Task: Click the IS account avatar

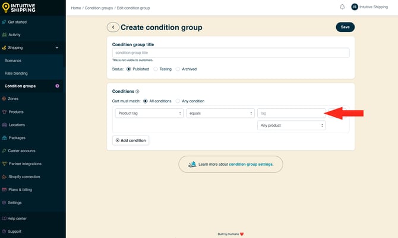Action: click(355, 7)
